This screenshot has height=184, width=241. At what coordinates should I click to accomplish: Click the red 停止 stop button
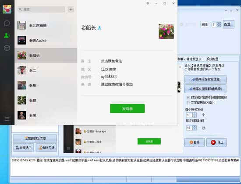[216, 142]
